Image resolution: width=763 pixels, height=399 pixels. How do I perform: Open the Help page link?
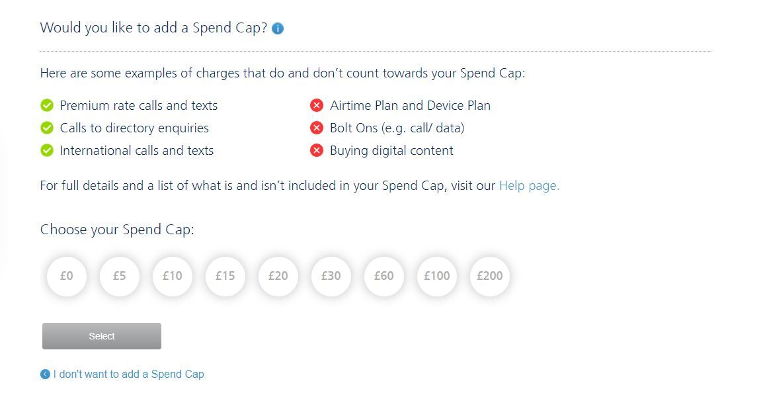pyautogui.click(x=529, y=186)
